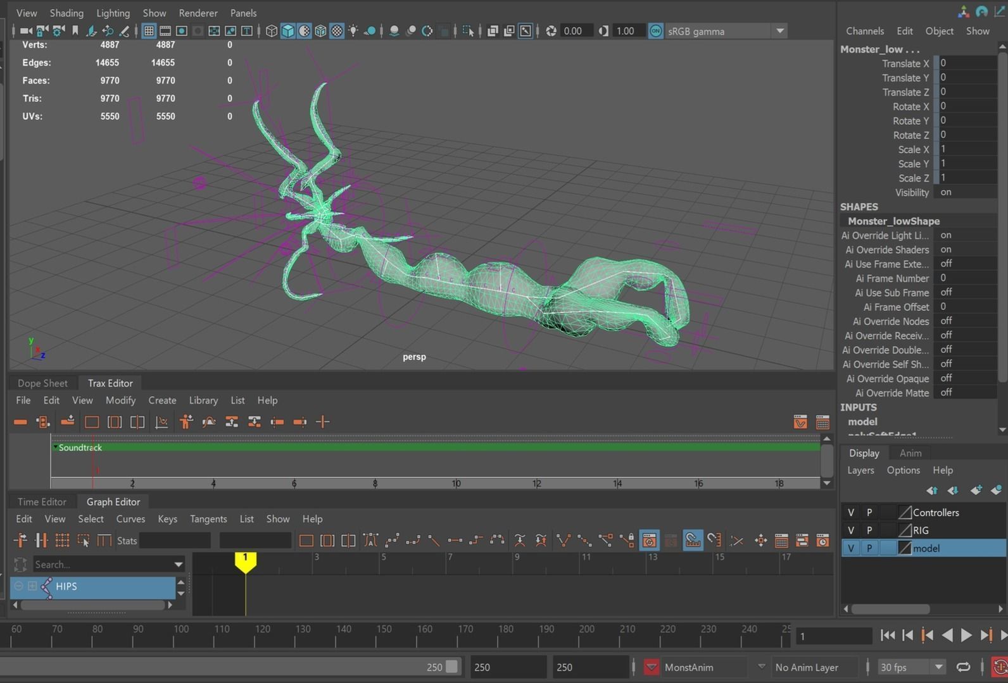Screen dimensions: 1008x683
Task: Expand the HIPS node plus icon
Action: tap(32, 586)
